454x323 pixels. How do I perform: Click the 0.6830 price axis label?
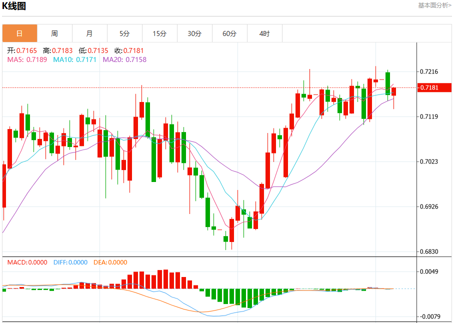click(x=429, y=252)
